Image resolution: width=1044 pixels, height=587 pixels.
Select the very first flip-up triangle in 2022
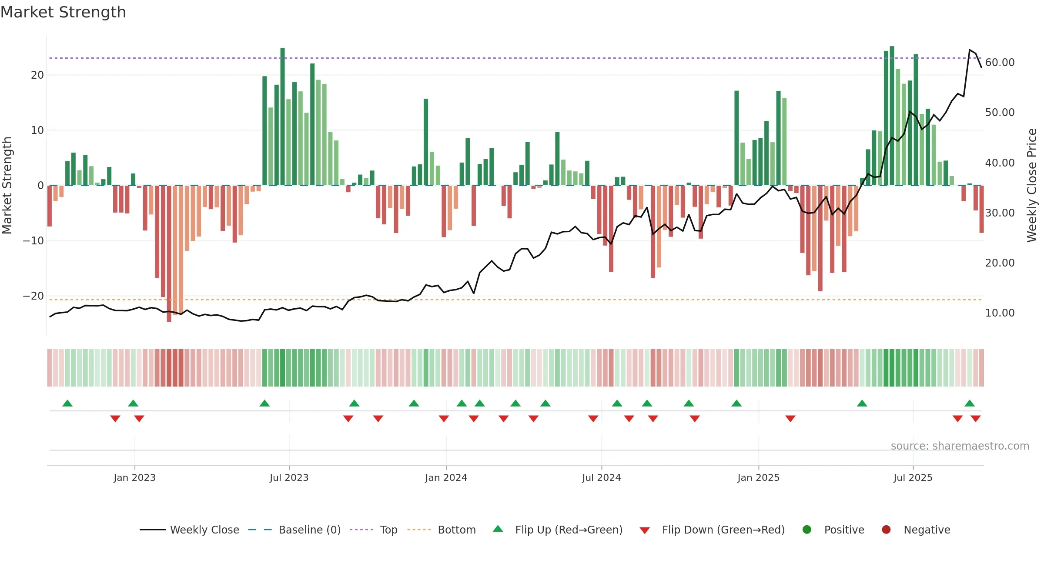point(67,403)
